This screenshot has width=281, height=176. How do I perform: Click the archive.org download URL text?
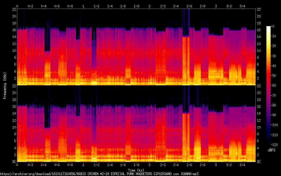(99, 174)
